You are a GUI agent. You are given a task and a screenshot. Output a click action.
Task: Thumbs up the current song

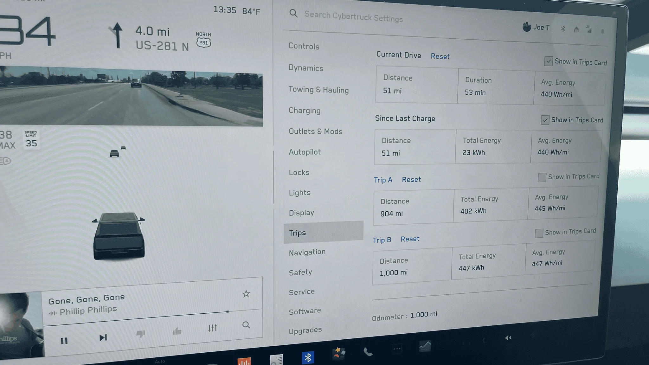(177, 331)
